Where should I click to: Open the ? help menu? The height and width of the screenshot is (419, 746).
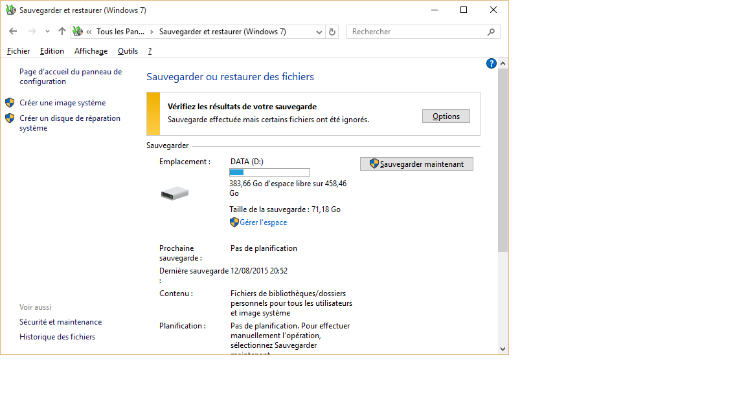(150, 51)
